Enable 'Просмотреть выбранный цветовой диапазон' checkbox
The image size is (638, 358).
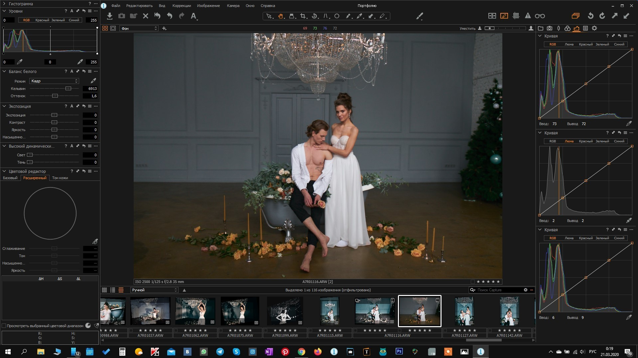[4, 326]
